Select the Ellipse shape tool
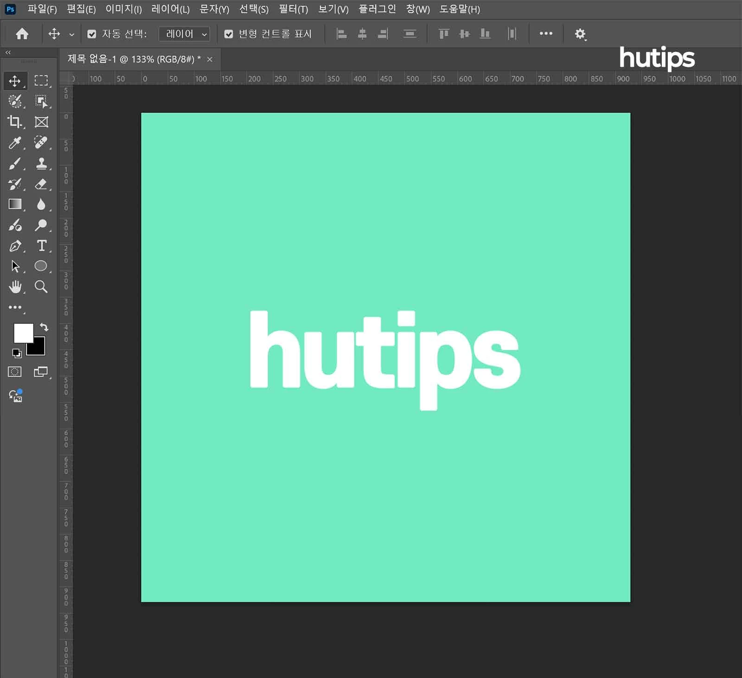This screenshot has width=742, height=678. (x=41, y=266)
